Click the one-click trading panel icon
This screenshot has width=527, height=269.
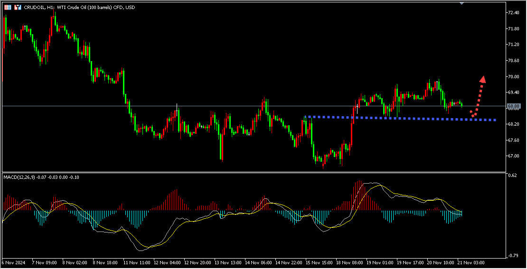pyautogui.click(x=8, y=8)
